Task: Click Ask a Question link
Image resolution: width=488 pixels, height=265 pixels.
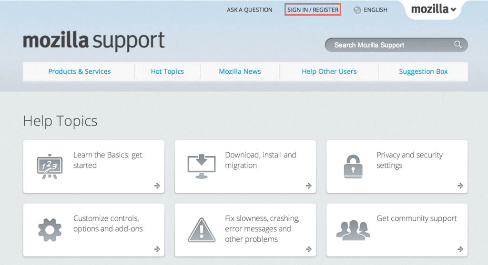Action: click(x=249, y=10)
